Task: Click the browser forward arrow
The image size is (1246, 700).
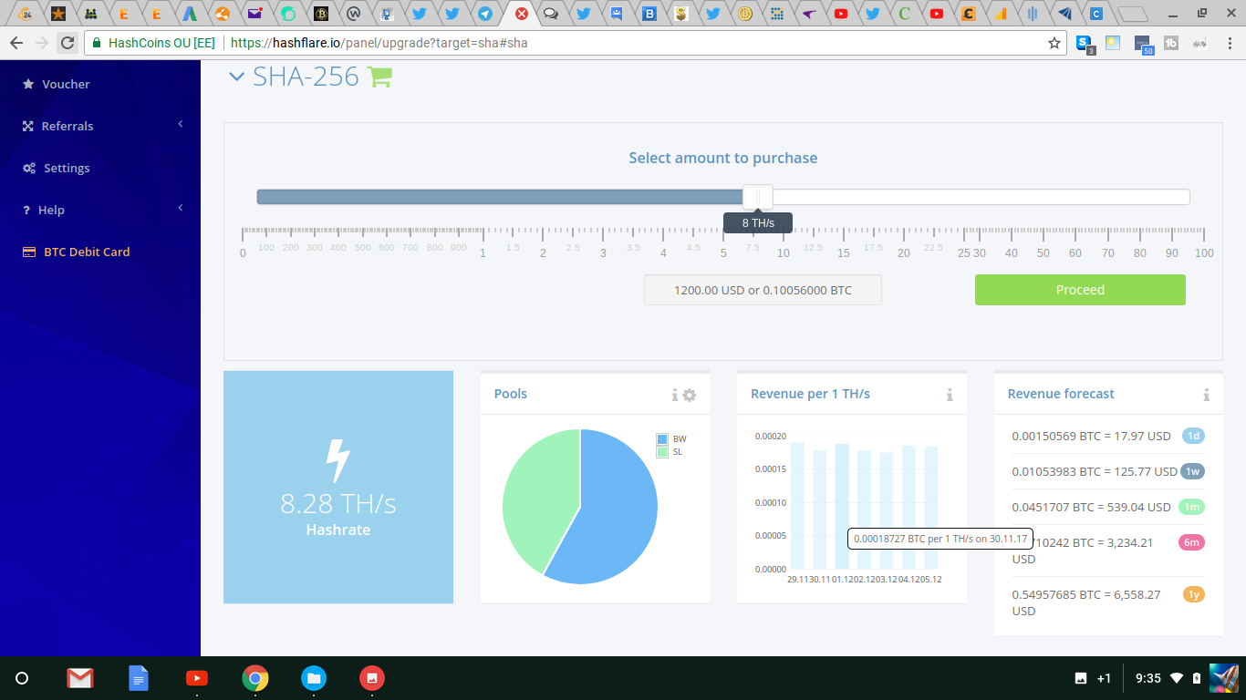Action: pyautogui.click(x=41, y=43)
